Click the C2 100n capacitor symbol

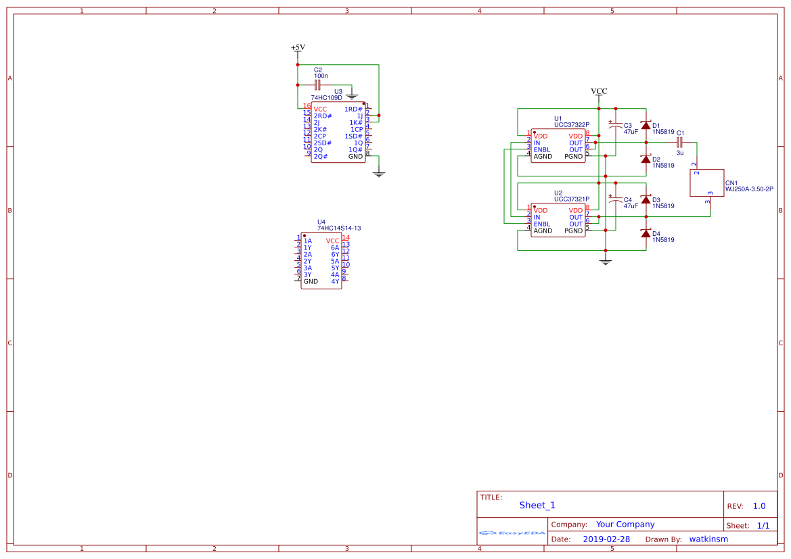[x=317, y=85]
